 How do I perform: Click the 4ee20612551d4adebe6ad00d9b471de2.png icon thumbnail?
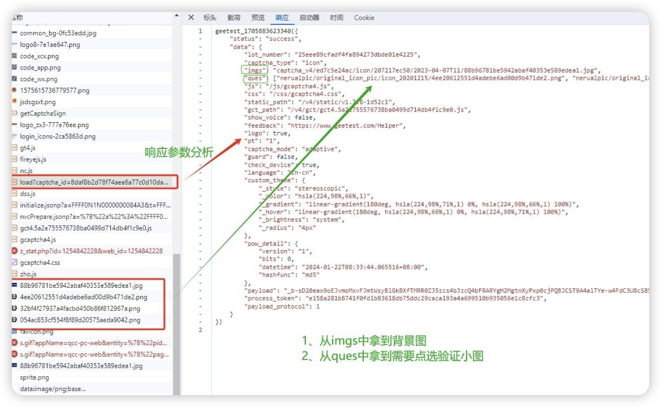[x=14, y=297]
